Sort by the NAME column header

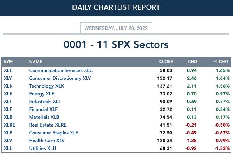(36, 62)
